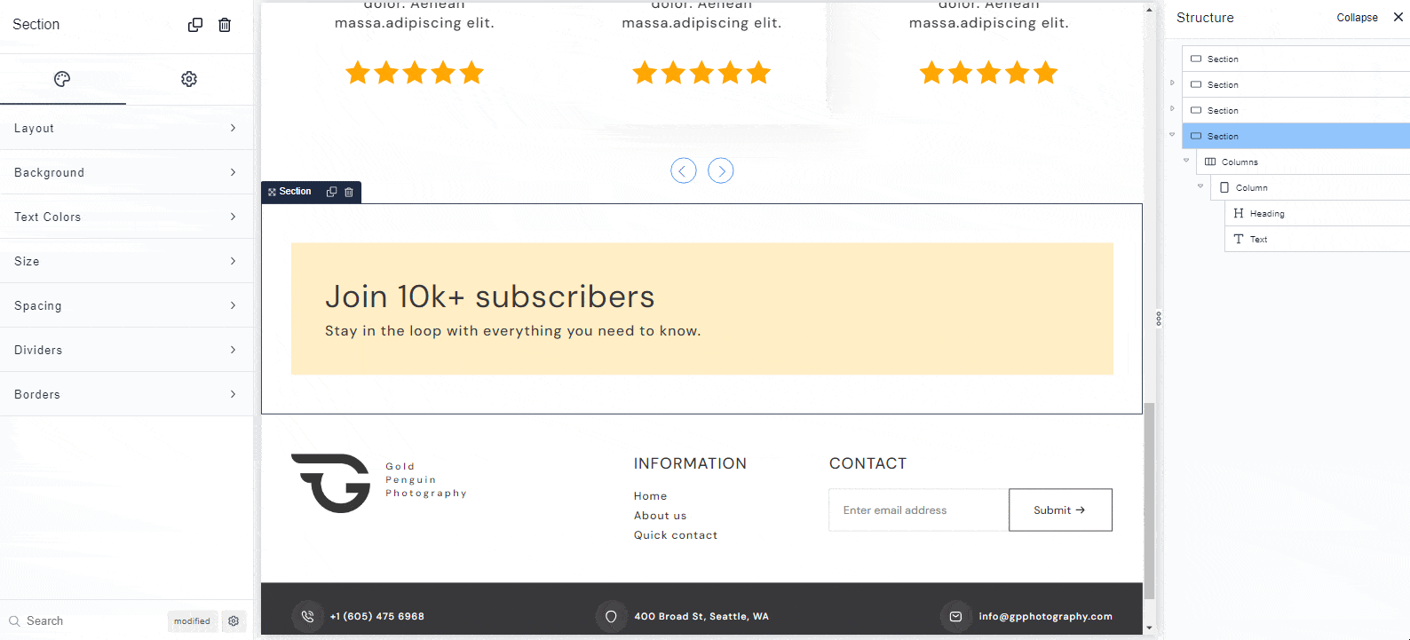Collapse the Columns node arrow in Structure

pyautogui.click(x=1186, y=161)
